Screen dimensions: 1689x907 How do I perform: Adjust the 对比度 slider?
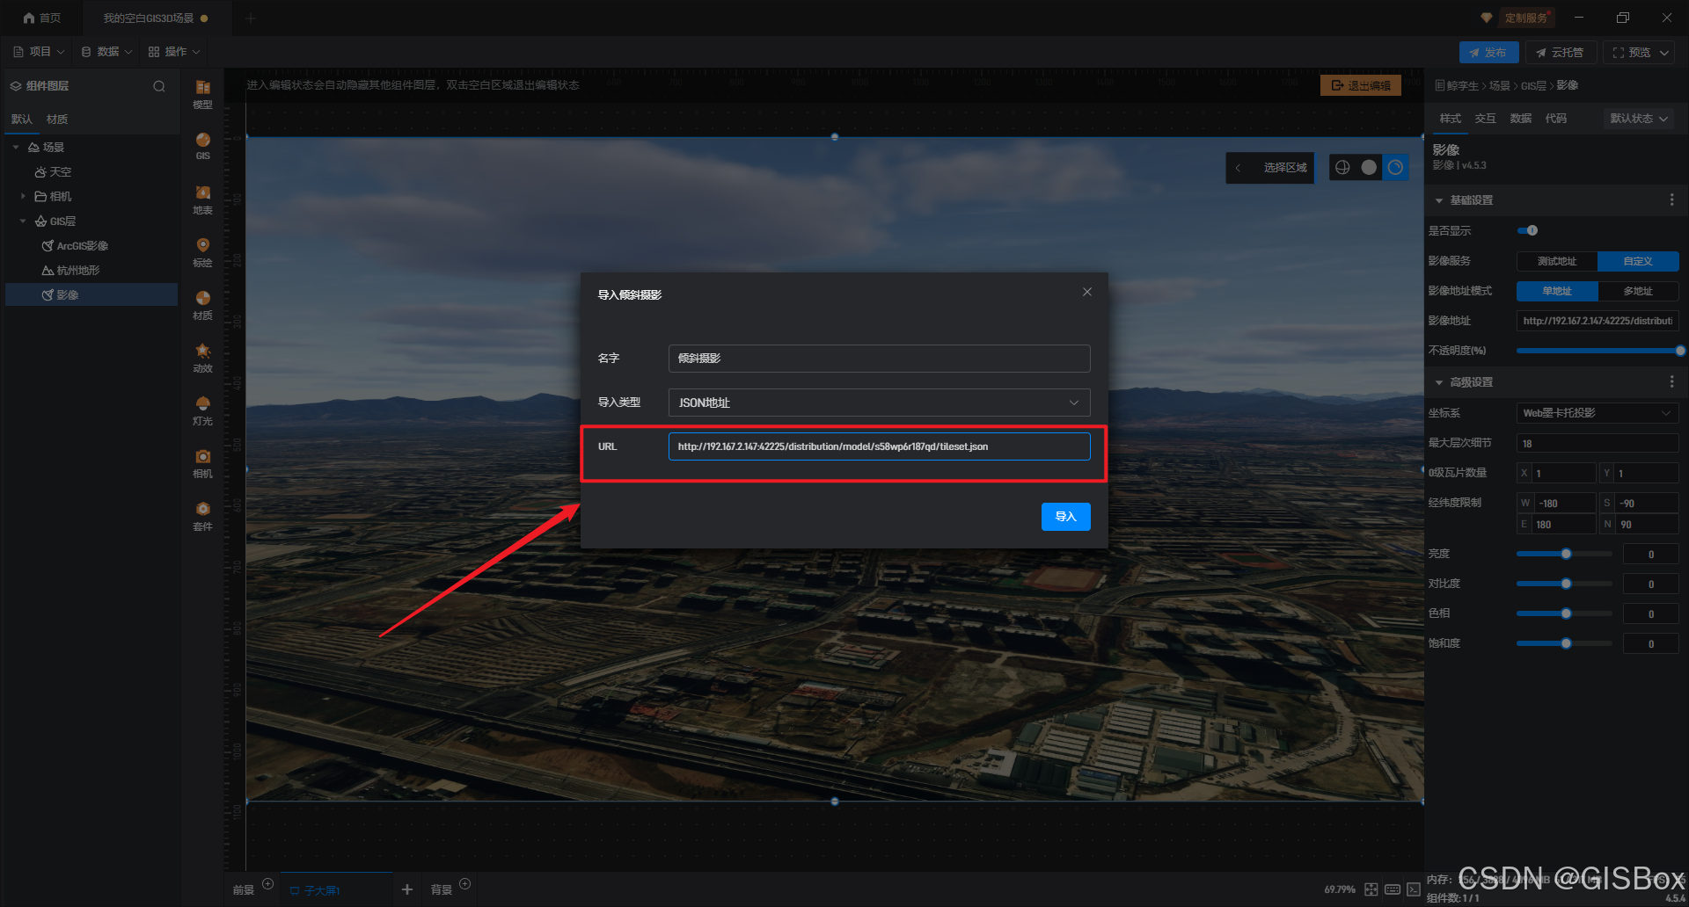[x=1564, y=584]
